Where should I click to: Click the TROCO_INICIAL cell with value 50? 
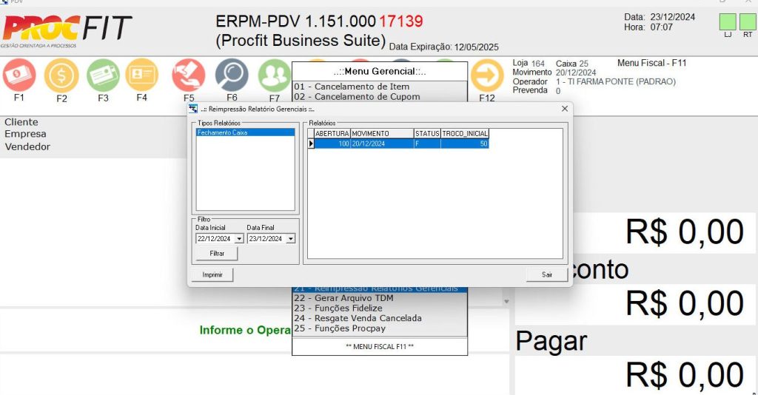pos(465,144)
